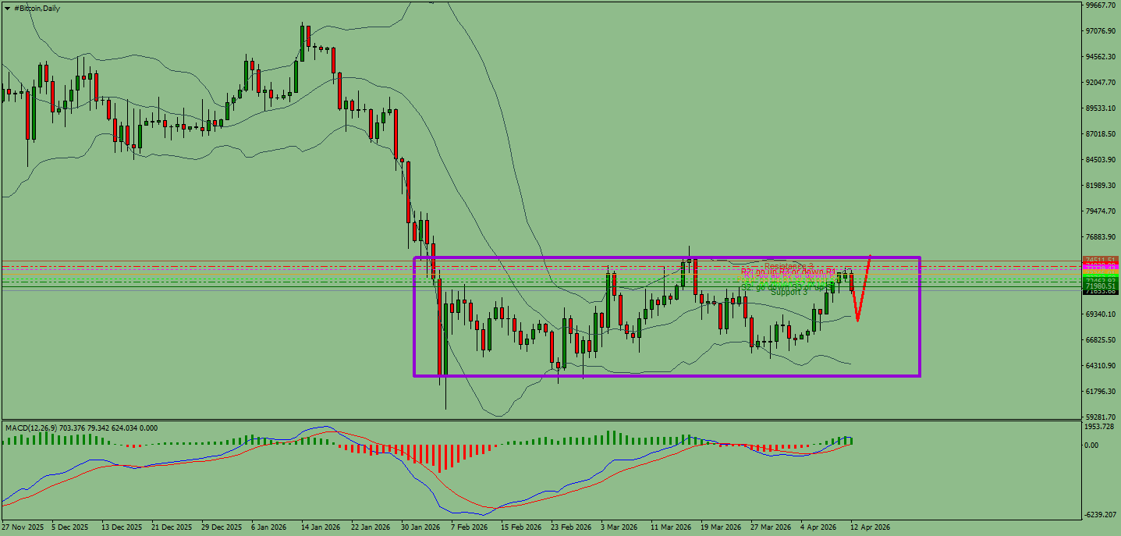Viewport: 1121px width, 536px height.
Task: Click the long red candle hitting rectangle bottom
Action: coord(440,328)
